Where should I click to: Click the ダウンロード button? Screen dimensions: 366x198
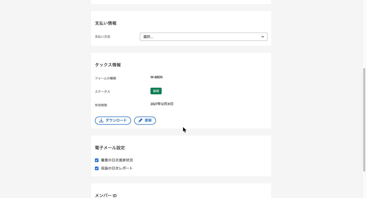point(113,120)
